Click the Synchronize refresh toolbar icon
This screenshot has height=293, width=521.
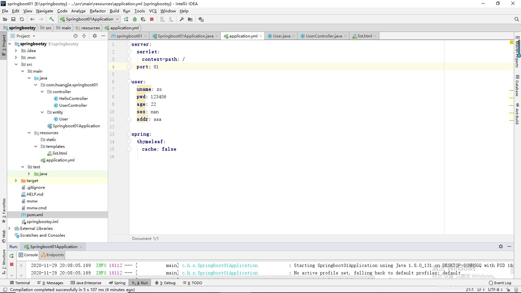coord(22,19)
